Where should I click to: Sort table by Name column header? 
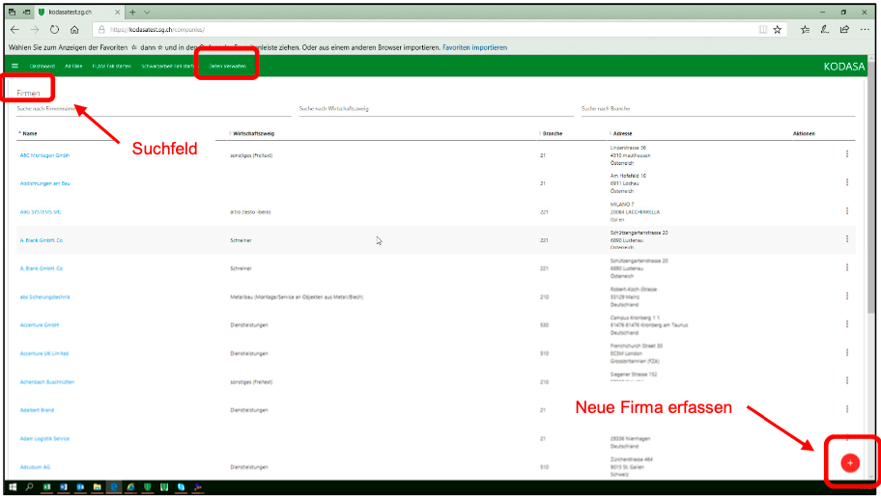[30, 133]
